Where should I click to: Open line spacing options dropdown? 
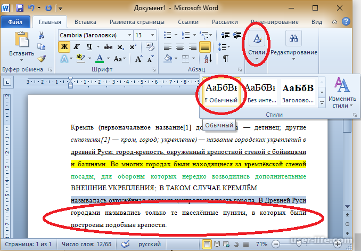pos(229,47)
